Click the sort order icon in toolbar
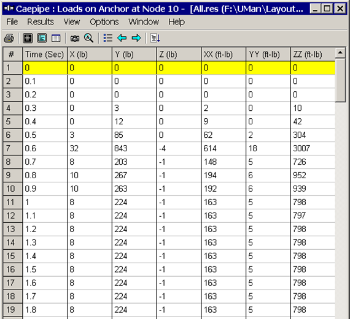Image resolution: width=350 pixels, height=319 pixels. [155, 38]
